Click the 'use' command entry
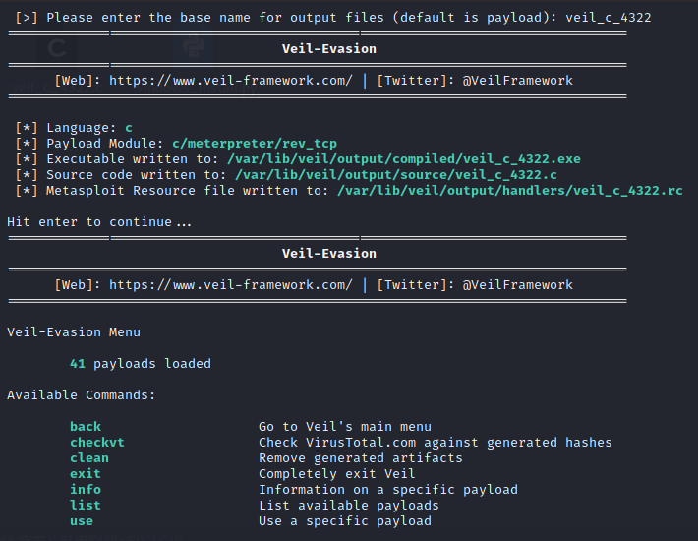This screenshot has width=698, height=541. [82, 521]
